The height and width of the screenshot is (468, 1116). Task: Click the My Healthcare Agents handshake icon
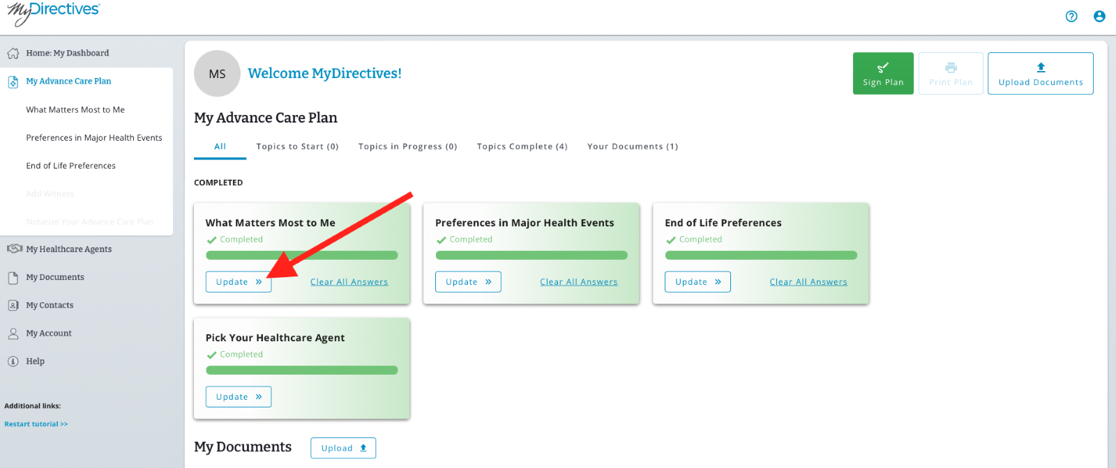point(14,249)
